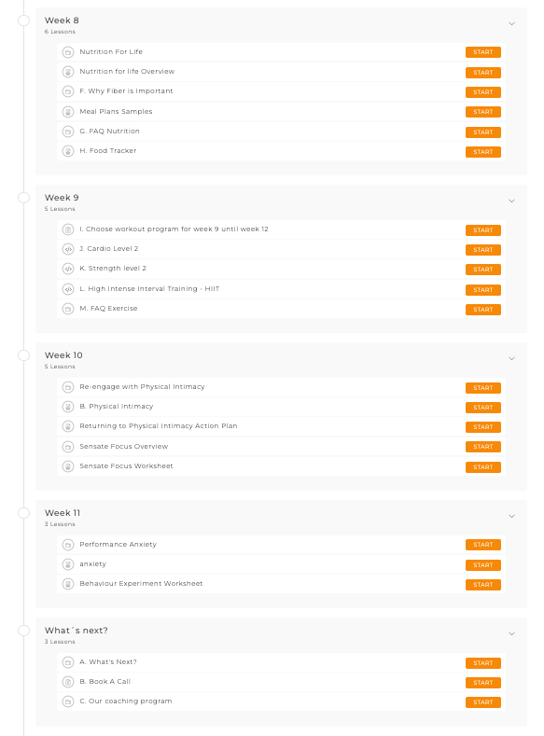Start the L. High Intense Interval Training lesson
Screen dimensions: 544x736
pos(483,290)
